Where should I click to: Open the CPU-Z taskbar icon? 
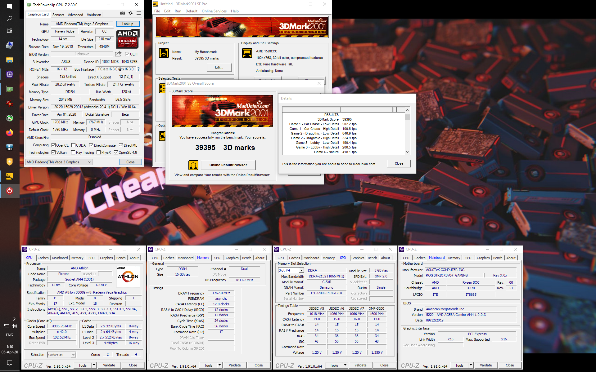point(10,74)
